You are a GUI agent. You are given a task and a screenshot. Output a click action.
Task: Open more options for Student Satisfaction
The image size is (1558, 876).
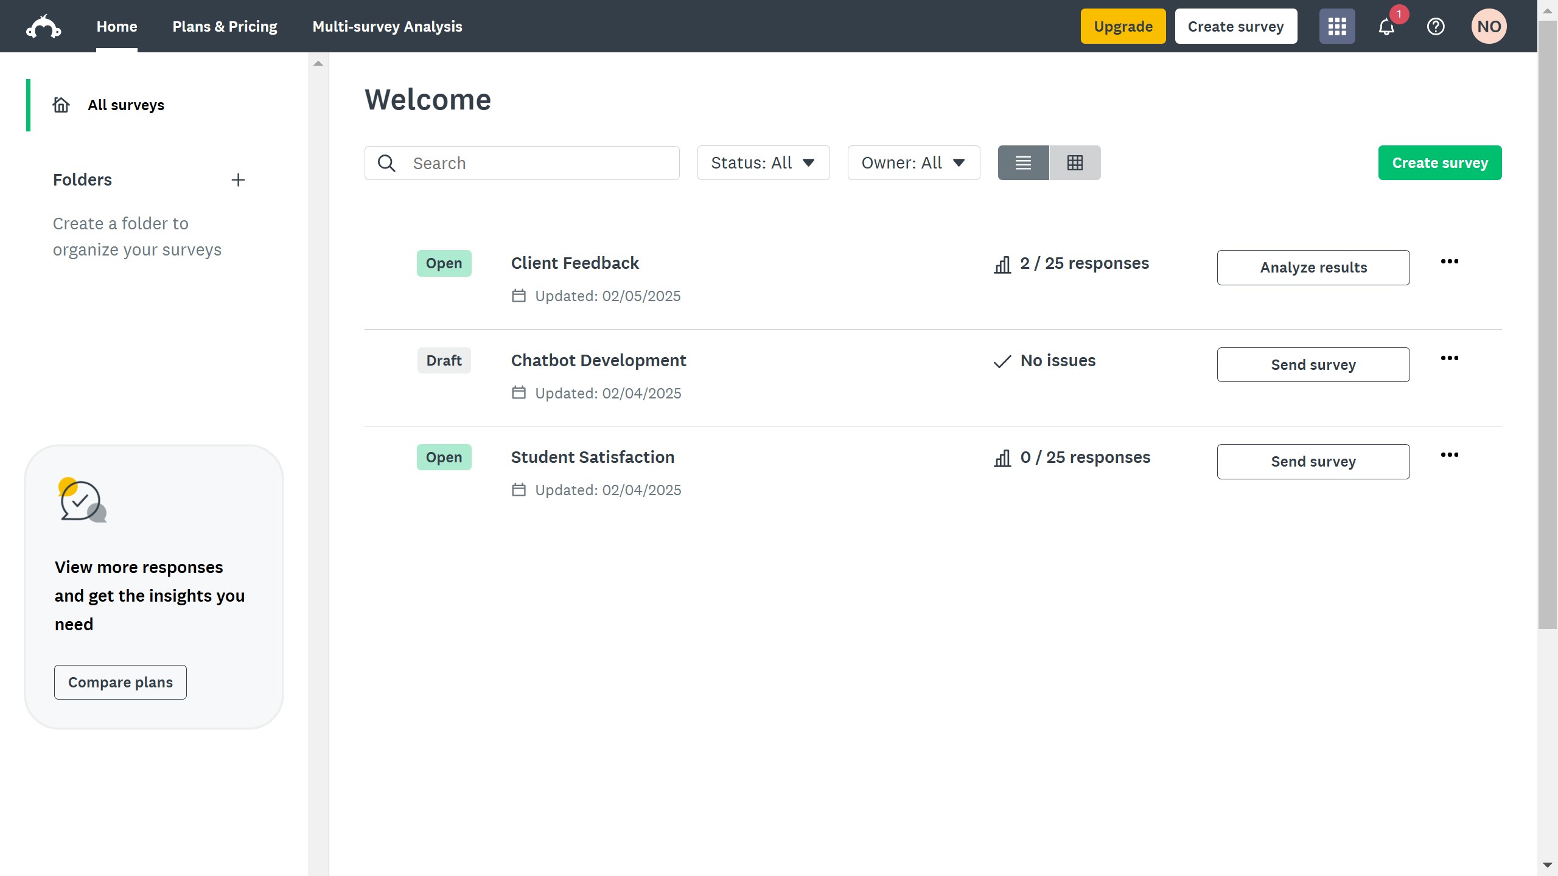coord(1450,455)
